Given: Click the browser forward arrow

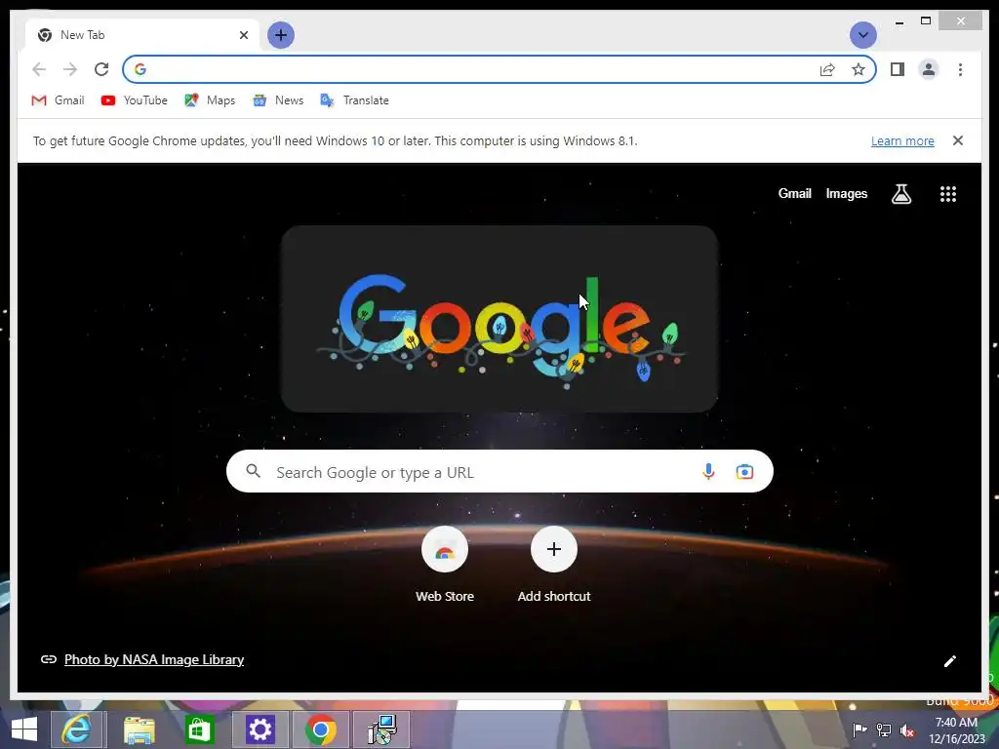Looking at the screenshot, I should [70, 69].
